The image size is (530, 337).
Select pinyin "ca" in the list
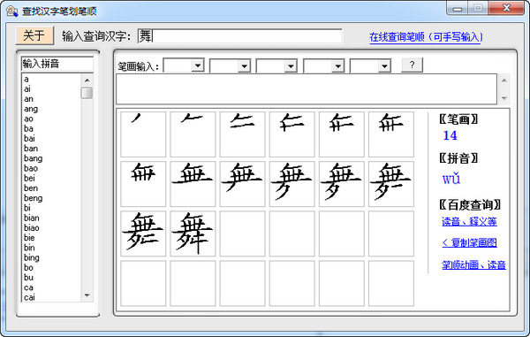pos(28,287)
